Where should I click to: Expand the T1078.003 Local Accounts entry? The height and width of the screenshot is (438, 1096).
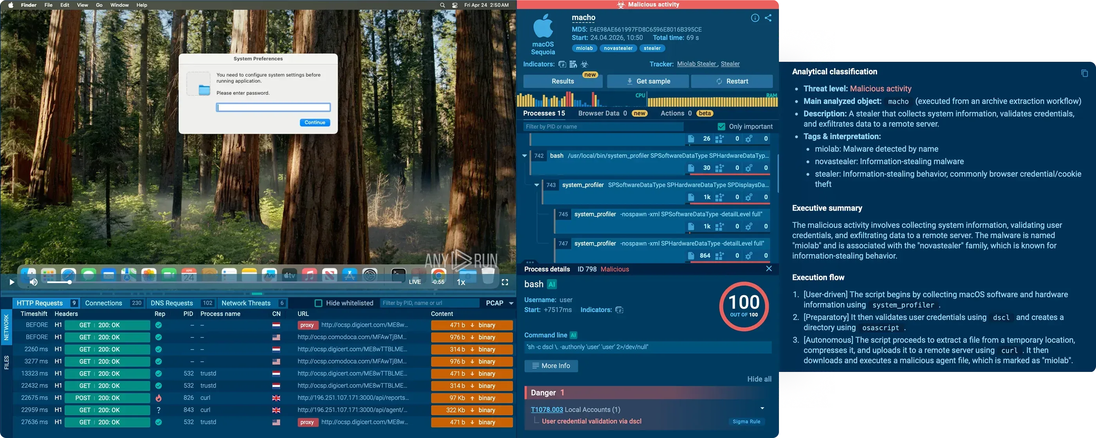(762, 408)
